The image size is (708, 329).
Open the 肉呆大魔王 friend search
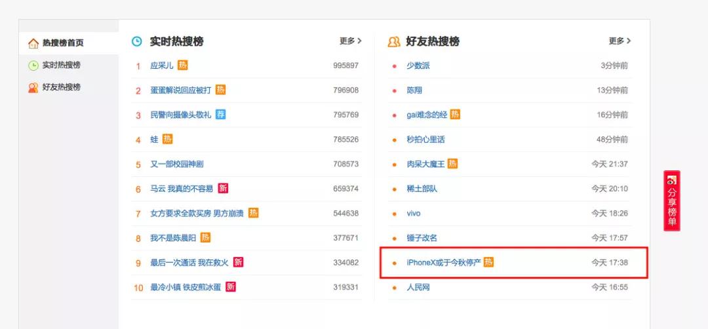point(425,164)
